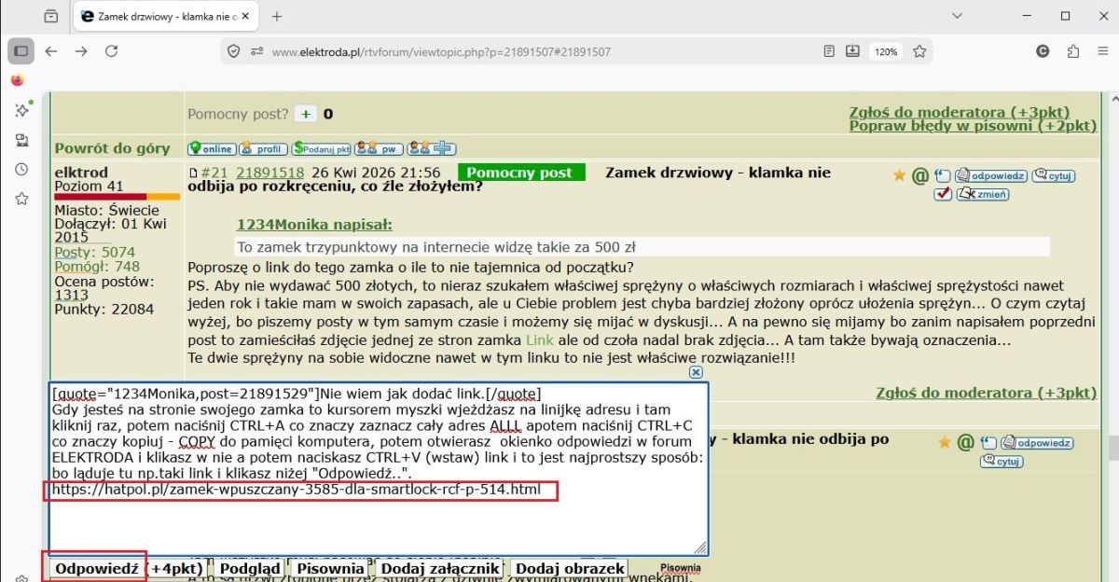Open the Firefox application menu
This screenshot has height=582, width=1119.
point(1102,51)
